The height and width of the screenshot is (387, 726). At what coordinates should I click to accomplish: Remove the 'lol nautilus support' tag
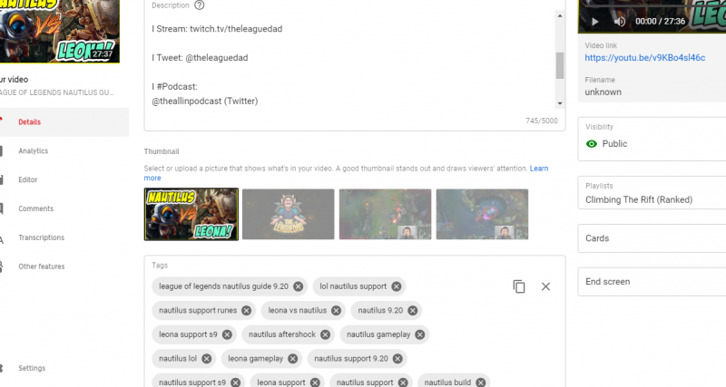click(x=396, y=286)
